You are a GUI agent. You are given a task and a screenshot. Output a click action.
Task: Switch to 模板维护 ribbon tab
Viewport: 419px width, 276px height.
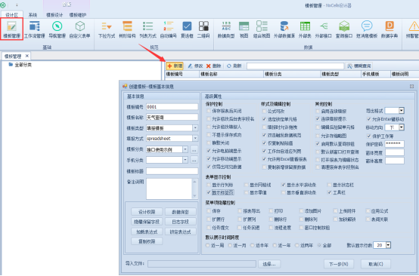(78, 15)
